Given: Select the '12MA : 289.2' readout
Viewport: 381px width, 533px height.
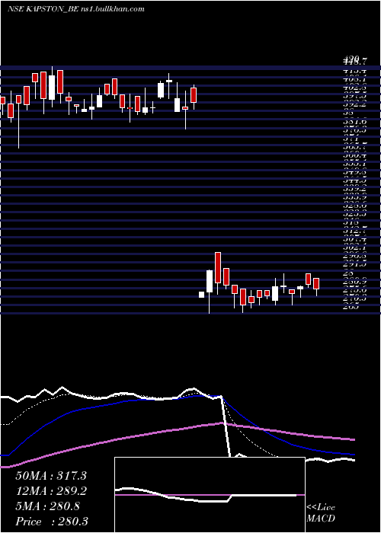Looking at the screenshot, I should 51,491.
